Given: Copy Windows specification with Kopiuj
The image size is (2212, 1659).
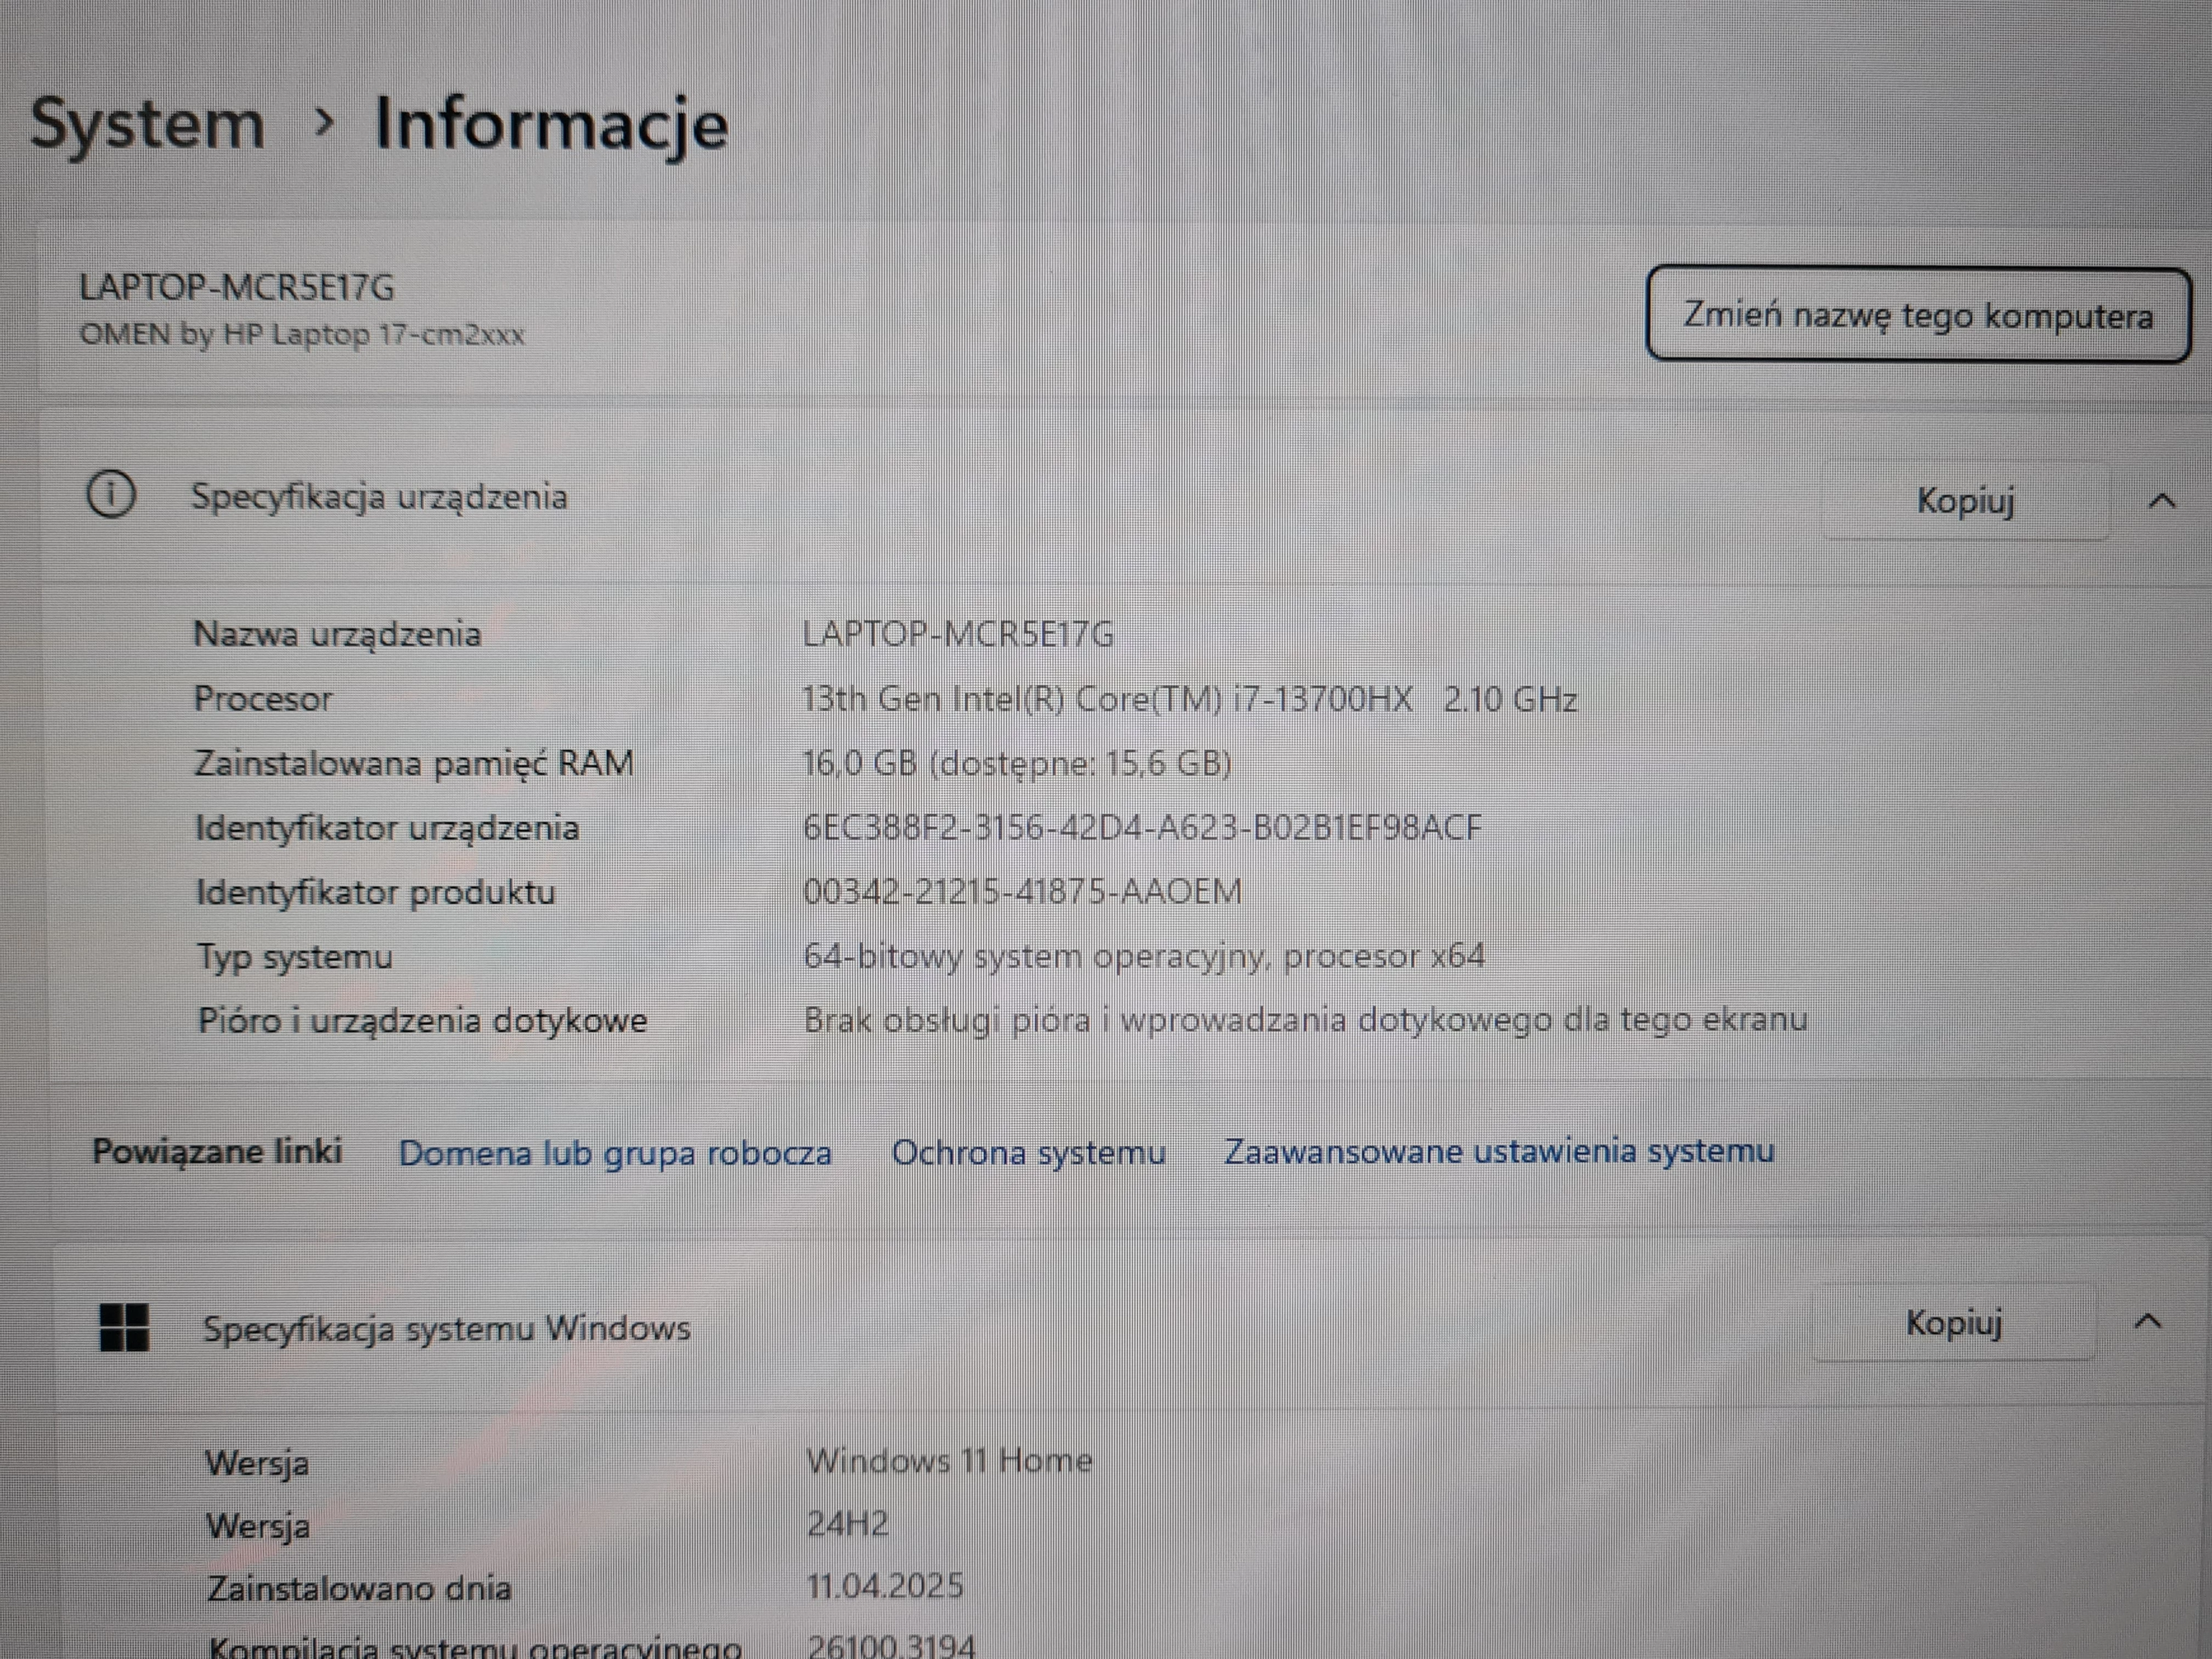Looking at the screenshot, I should point(1953,1323).
